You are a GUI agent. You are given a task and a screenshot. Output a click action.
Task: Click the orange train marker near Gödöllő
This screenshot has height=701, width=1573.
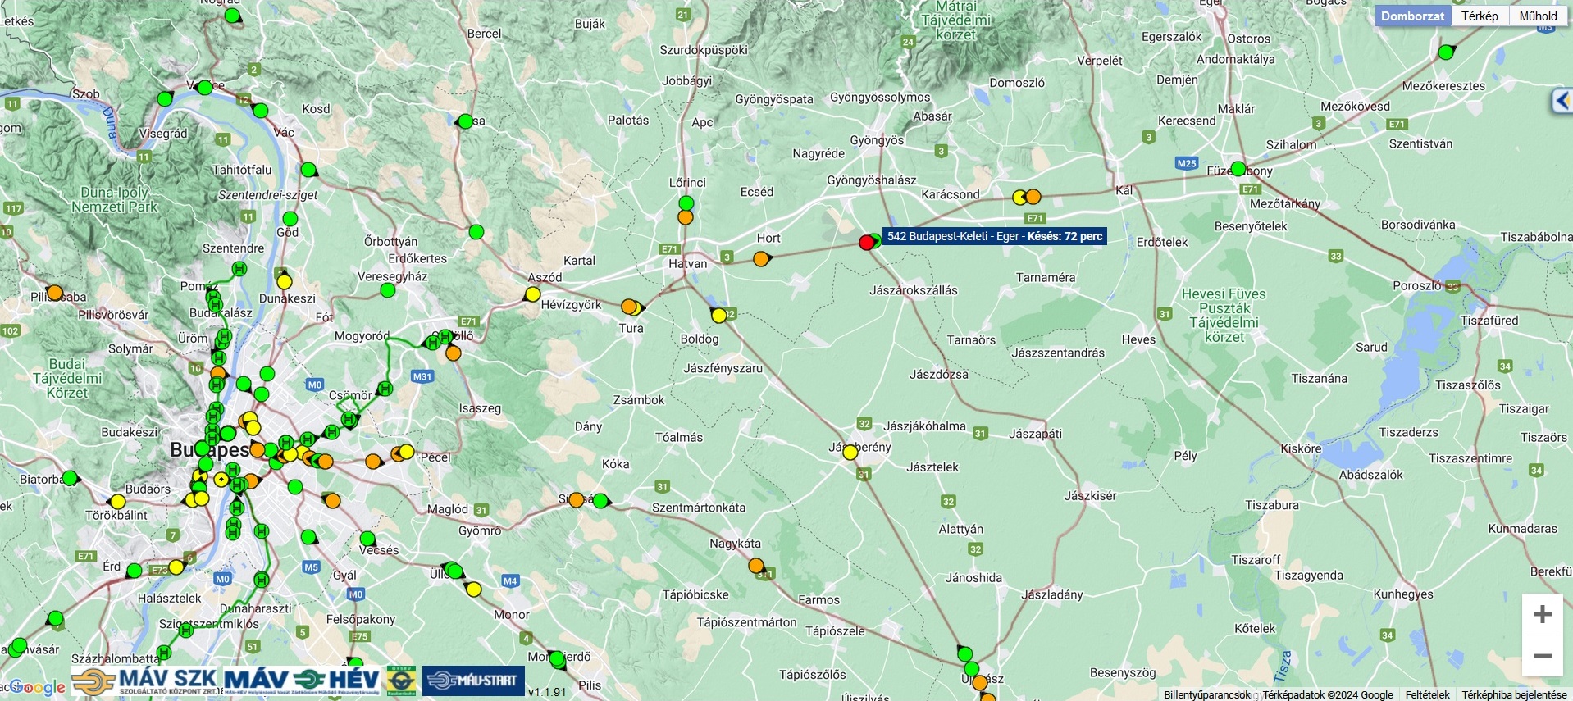click(x=454, y=353)
